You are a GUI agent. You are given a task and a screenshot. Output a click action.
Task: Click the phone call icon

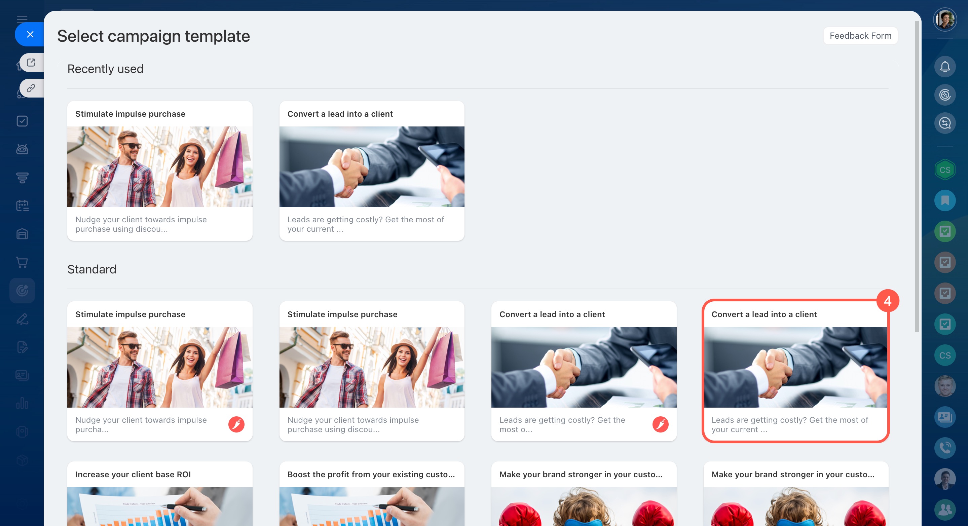pyautogui.click(x=944, y=448)
